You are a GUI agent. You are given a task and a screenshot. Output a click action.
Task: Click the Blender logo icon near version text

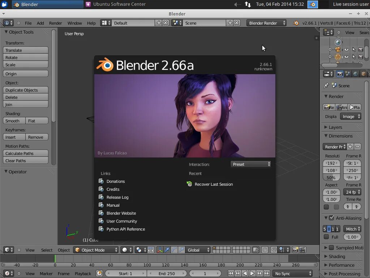click(x=296, y=23)
